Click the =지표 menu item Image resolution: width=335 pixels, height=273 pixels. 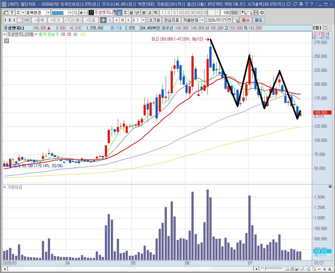(91, 20)
